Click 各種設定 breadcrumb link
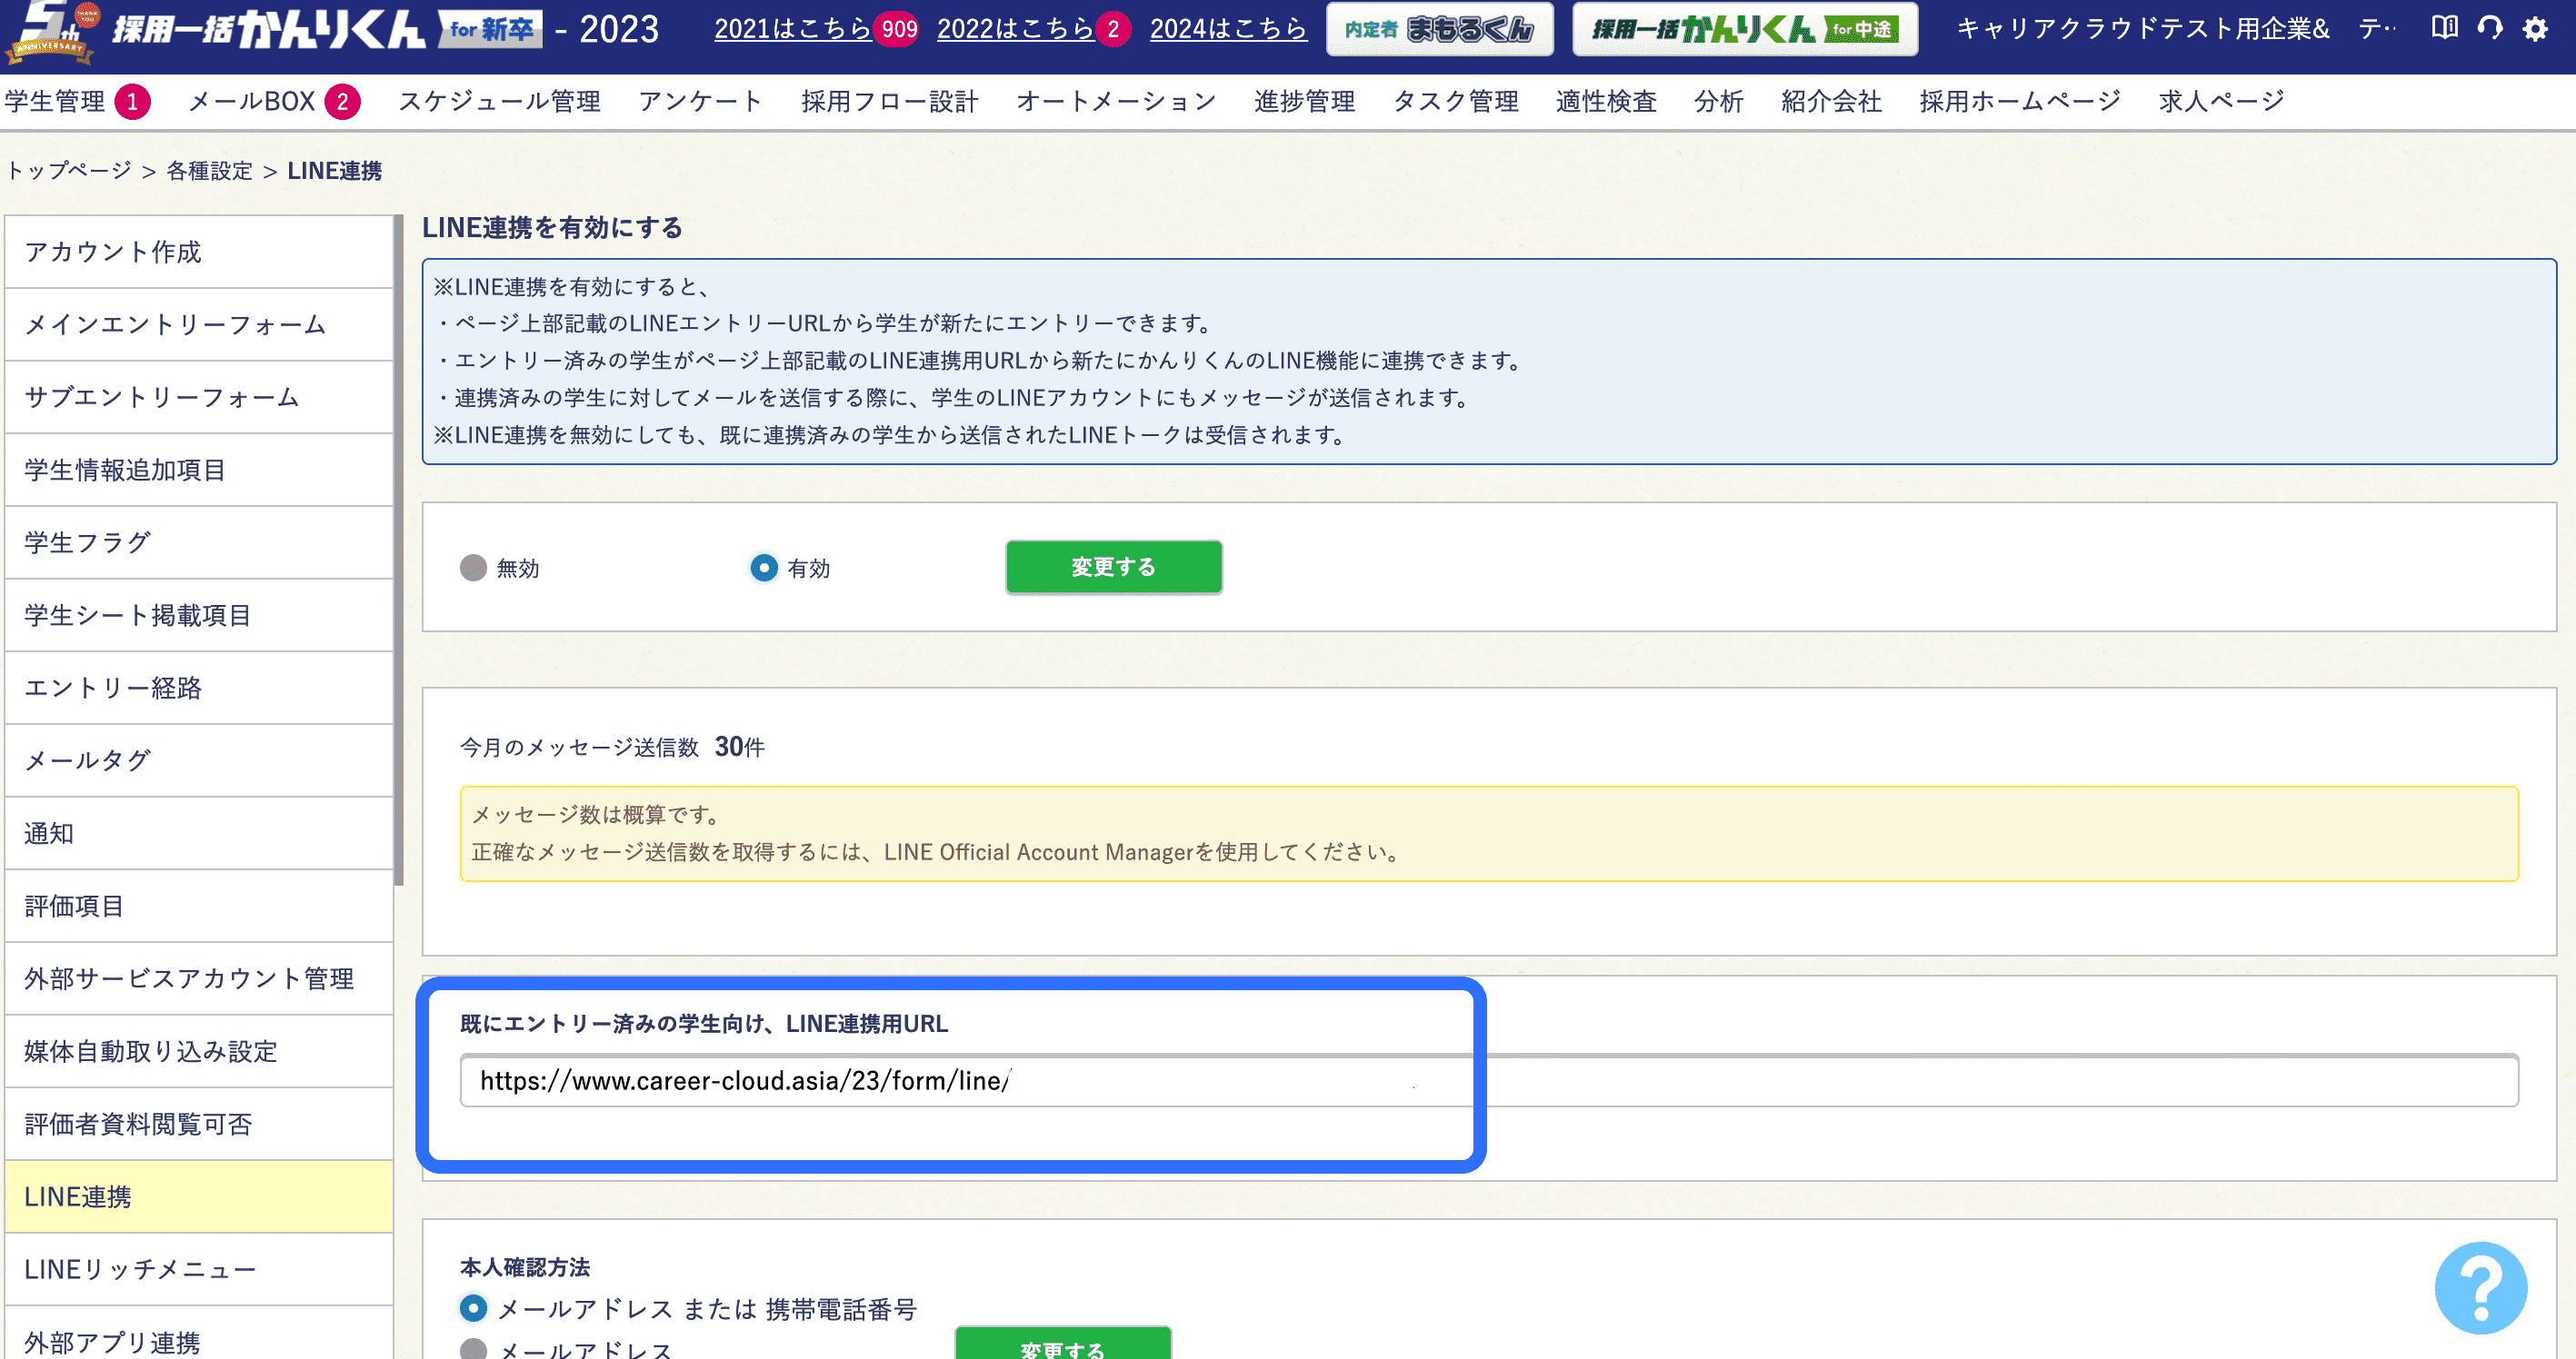Screen dimensions: 2576x1359 tap(209, 171)
